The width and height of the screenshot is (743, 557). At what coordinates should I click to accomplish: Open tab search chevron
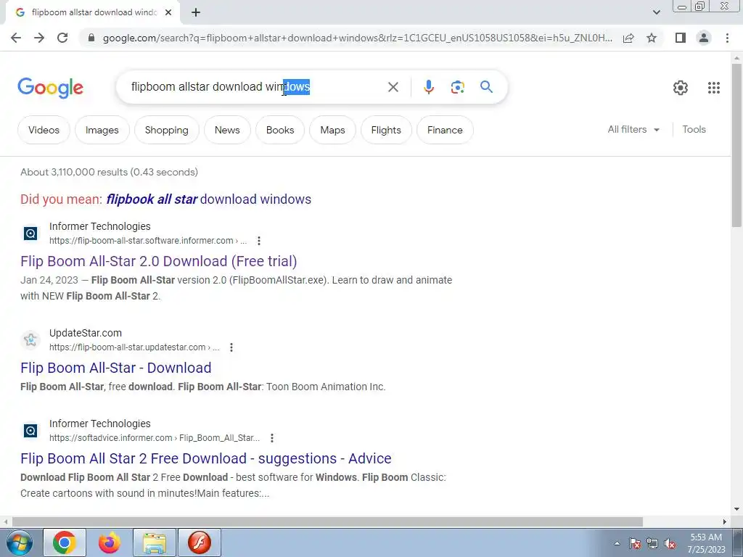(x=656, y=12)
